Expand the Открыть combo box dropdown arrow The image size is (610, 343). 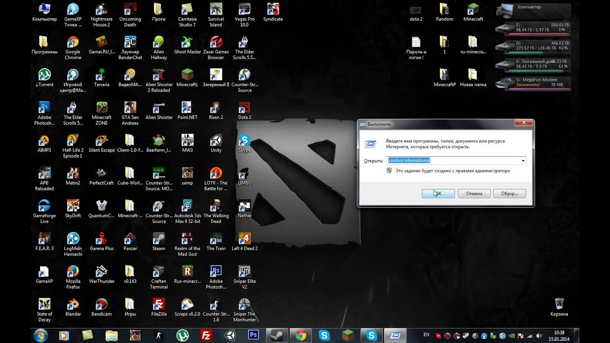(523, 161)
